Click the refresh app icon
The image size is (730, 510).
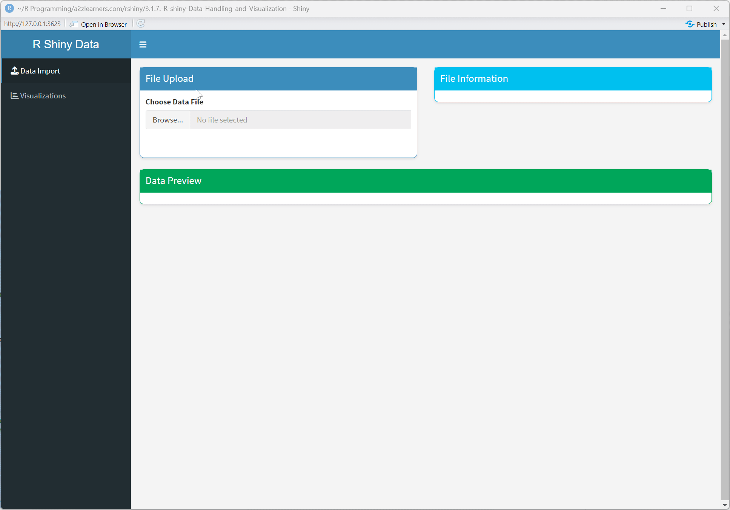tap(140, 23)
